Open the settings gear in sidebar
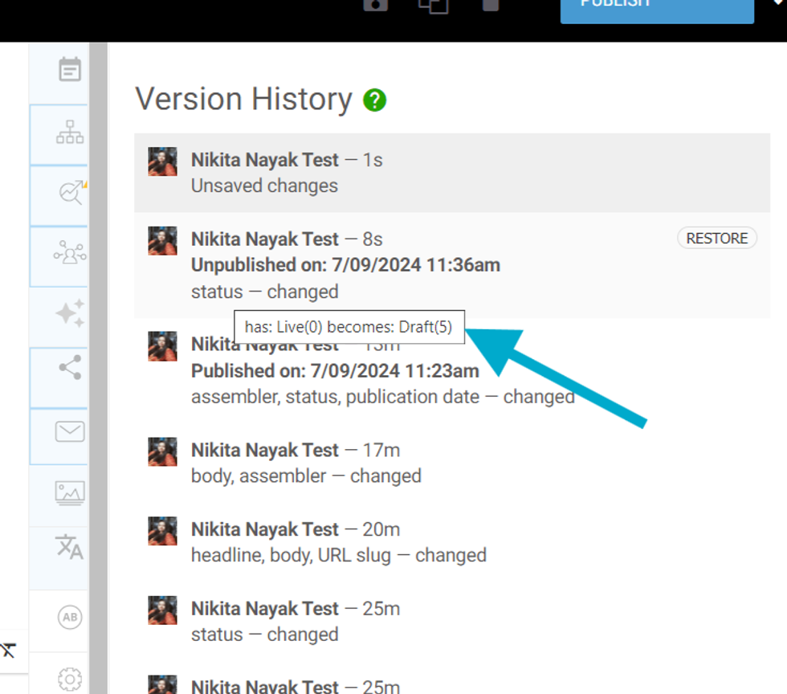Image resolution: width=787 pixels, height=694 pixels. (70, 680)
